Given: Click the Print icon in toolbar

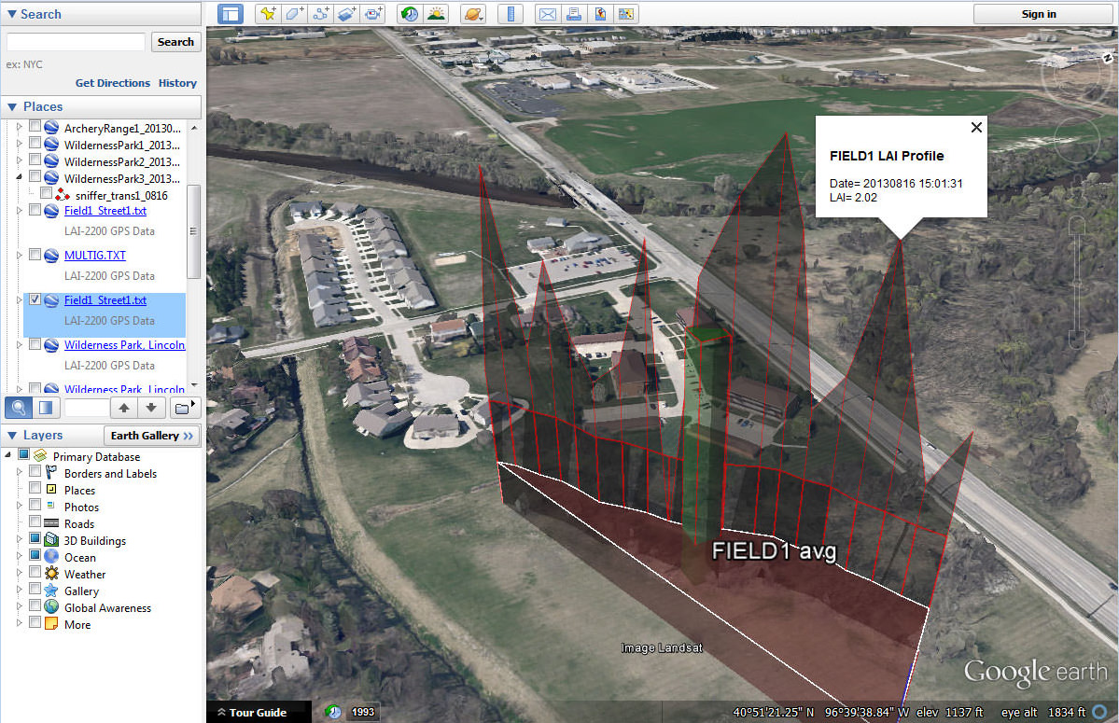Looking at the screenshot, I should [x=574, y=14].
